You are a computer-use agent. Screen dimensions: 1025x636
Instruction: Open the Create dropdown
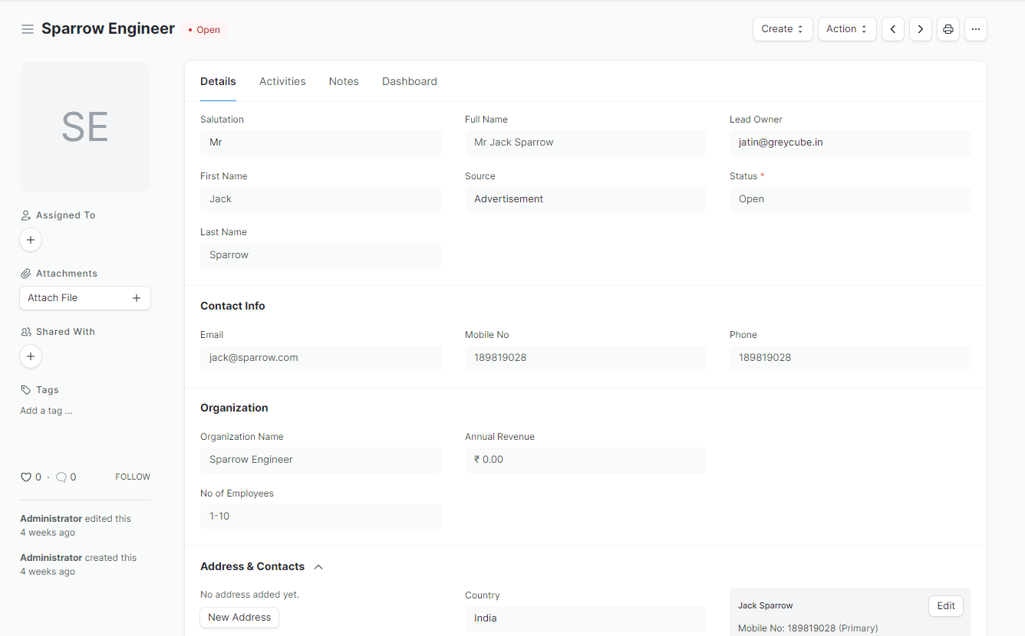click(x=782, y=29)
